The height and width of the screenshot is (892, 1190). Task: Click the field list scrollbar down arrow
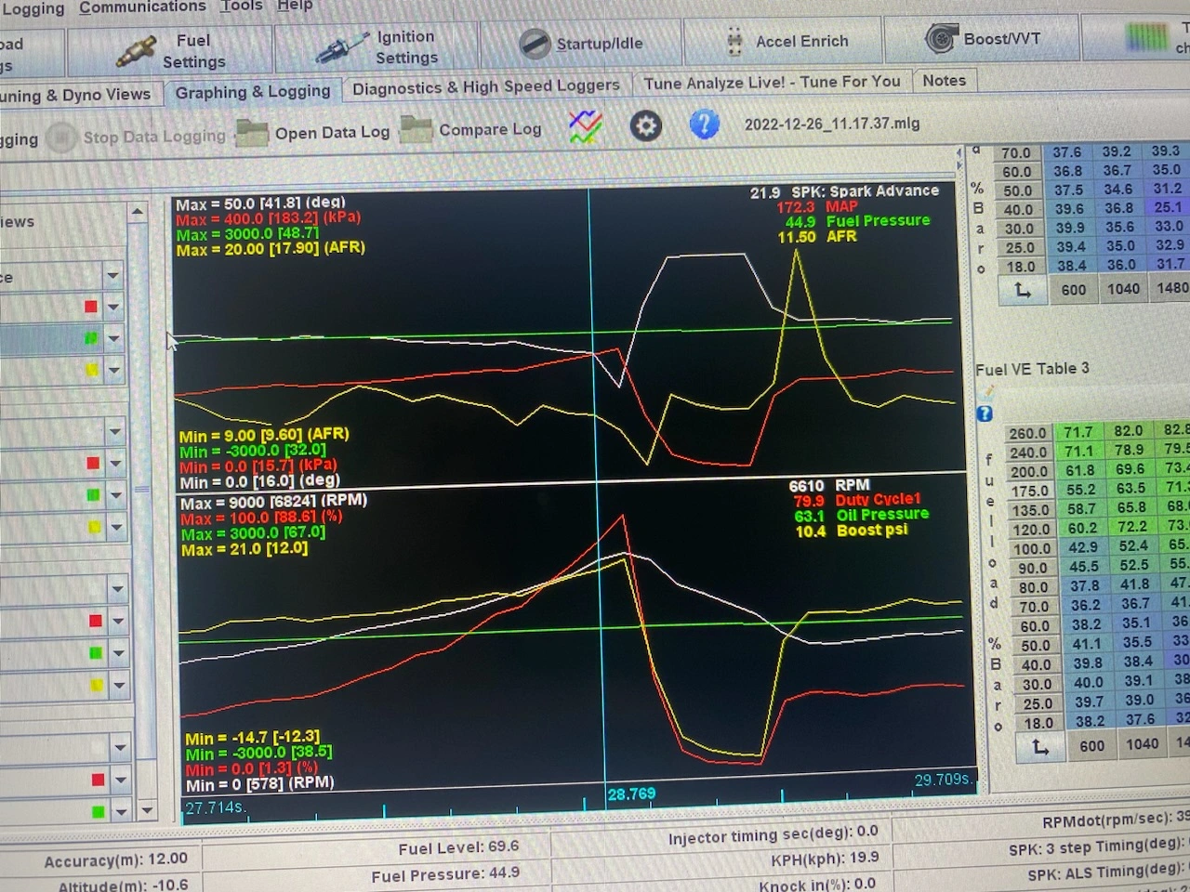click(x=147, y=810)
